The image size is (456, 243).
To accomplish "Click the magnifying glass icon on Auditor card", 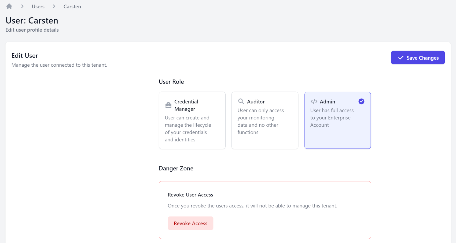I will (241, 101).
